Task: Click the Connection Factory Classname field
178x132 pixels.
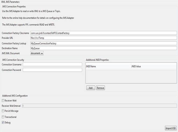Action: [x=103, y=33]
